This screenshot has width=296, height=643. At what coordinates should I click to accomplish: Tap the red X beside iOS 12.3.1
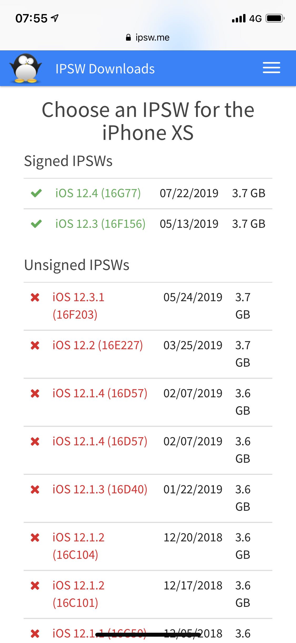(x=35, y=297)
